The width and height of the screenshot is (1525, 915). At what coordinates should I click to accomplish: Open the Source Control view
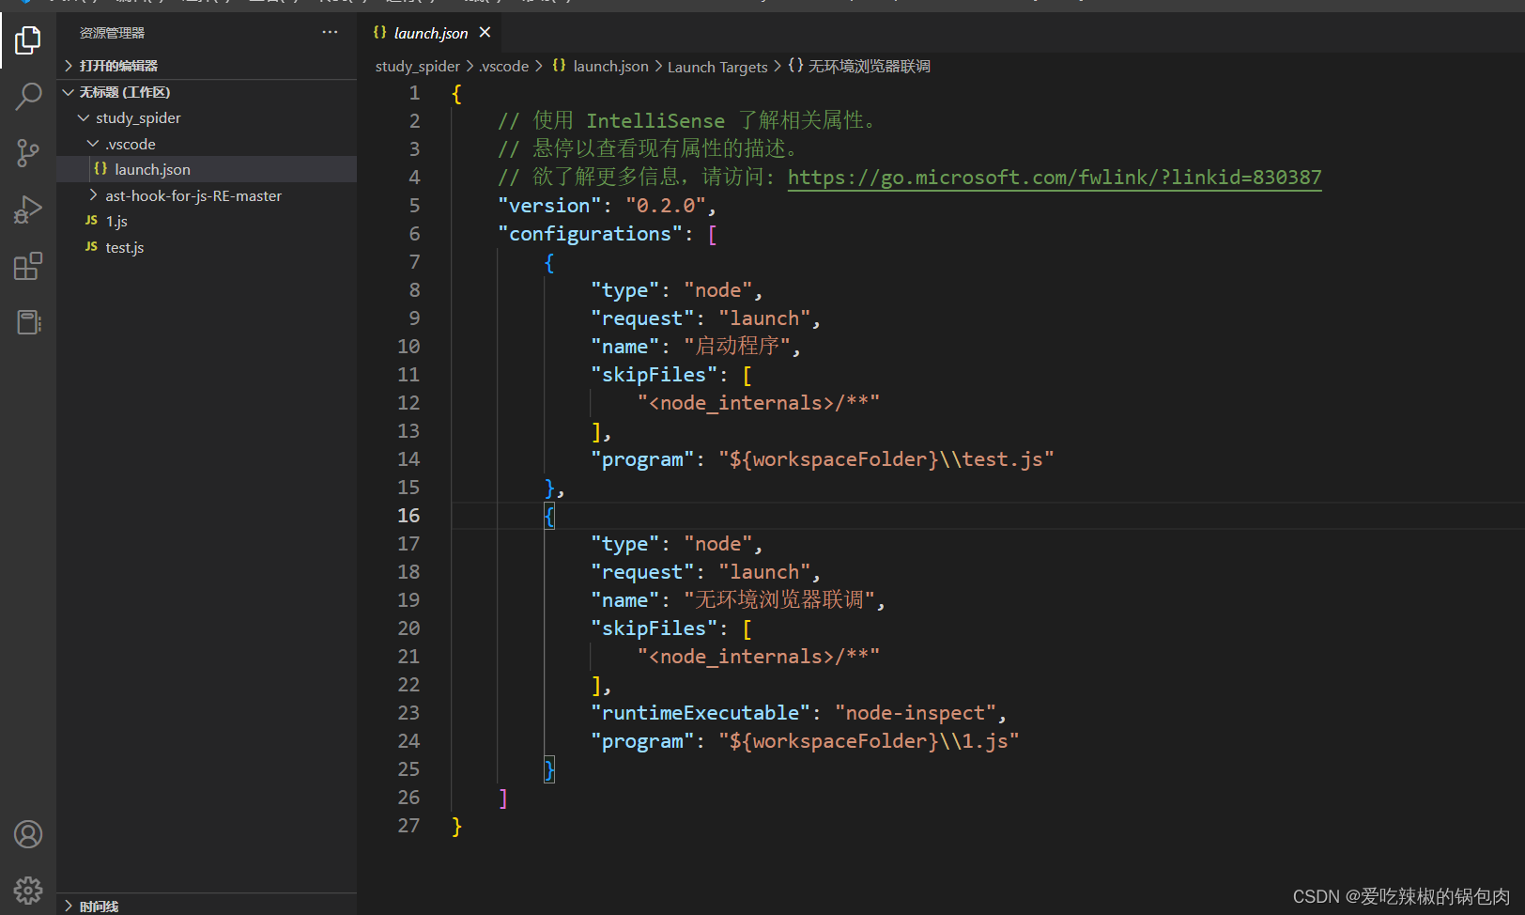coord(28,152)
